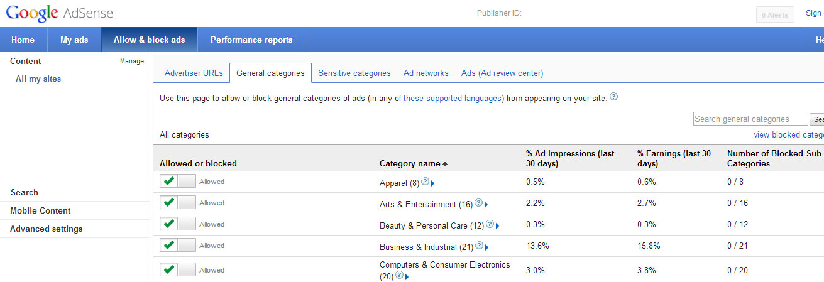Expand Business & Industrial subcategories

[x=487, y=247]
